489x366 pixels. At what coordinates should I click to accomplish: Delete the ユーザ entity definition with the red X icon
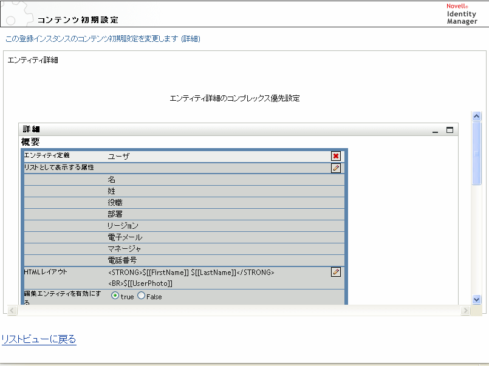coord(335,156)
